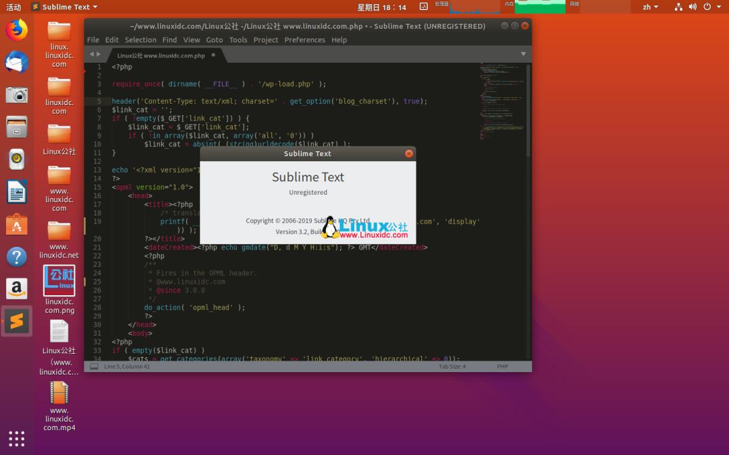Open the Files manager dock icon

[17, 127]
